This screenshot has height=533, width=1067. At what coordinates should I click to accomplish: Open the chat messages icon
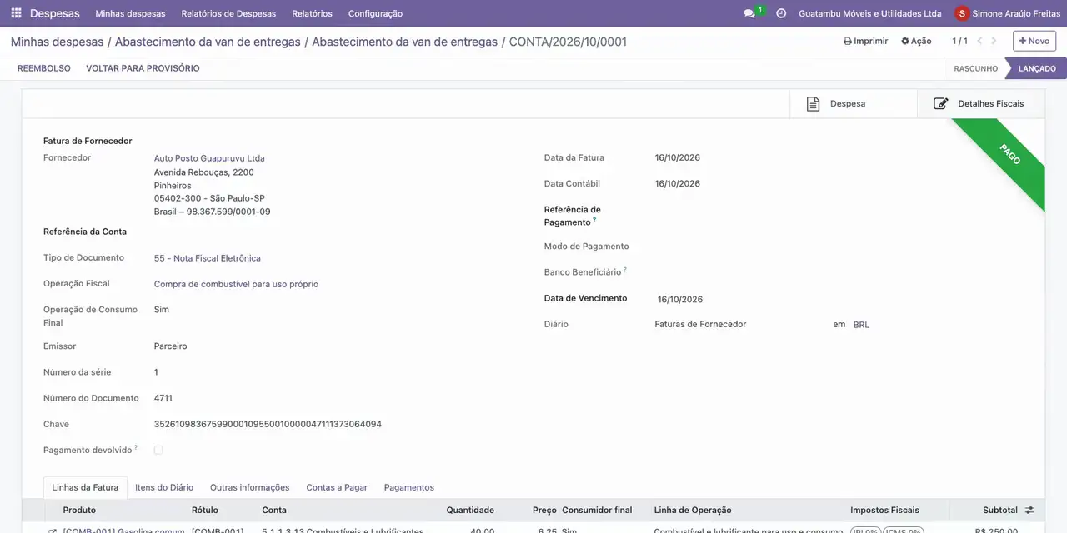(749, 13)
